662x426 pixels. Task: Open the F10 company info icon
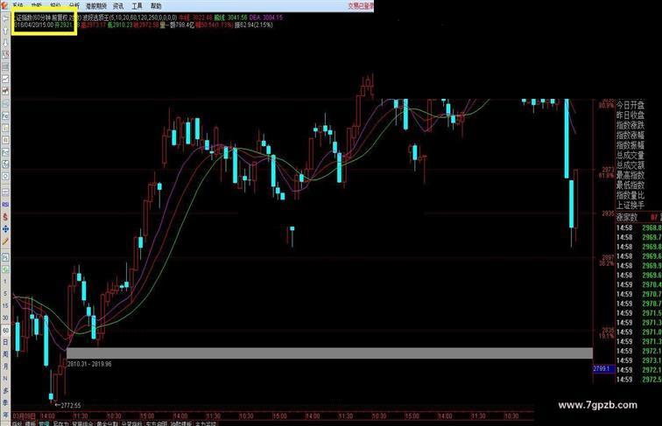tap(5, 115)
